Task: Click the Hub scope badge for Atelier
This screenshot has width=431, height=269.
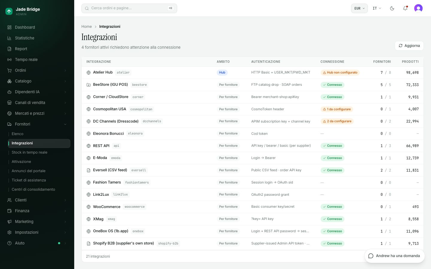Action: [x=222, y=73]
